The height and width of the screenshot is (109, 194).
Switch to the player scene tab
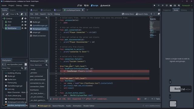34,10
